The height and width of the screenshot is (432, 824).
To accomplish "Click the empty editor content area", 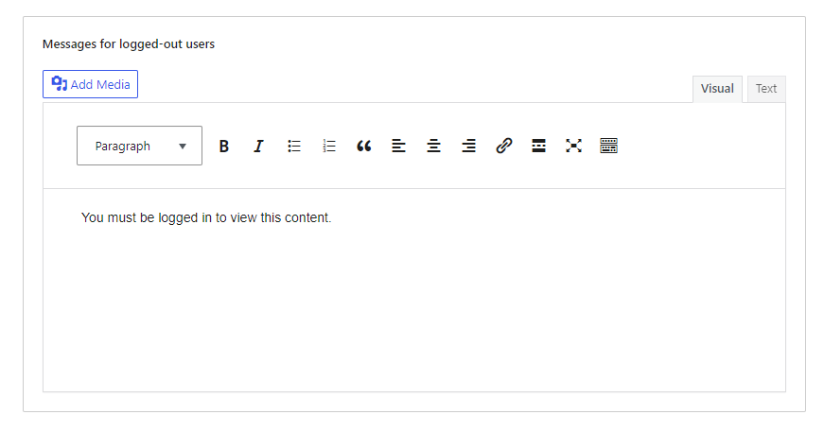I will (x=414, y=310).
